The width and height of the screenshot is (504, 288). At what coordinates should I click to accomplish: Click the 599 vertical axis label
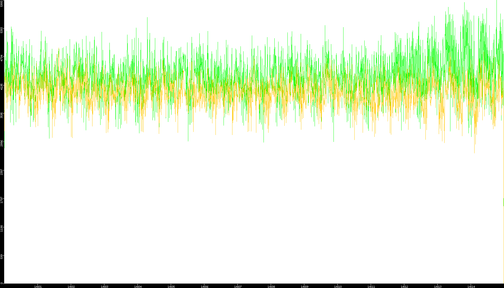[2, 256]
